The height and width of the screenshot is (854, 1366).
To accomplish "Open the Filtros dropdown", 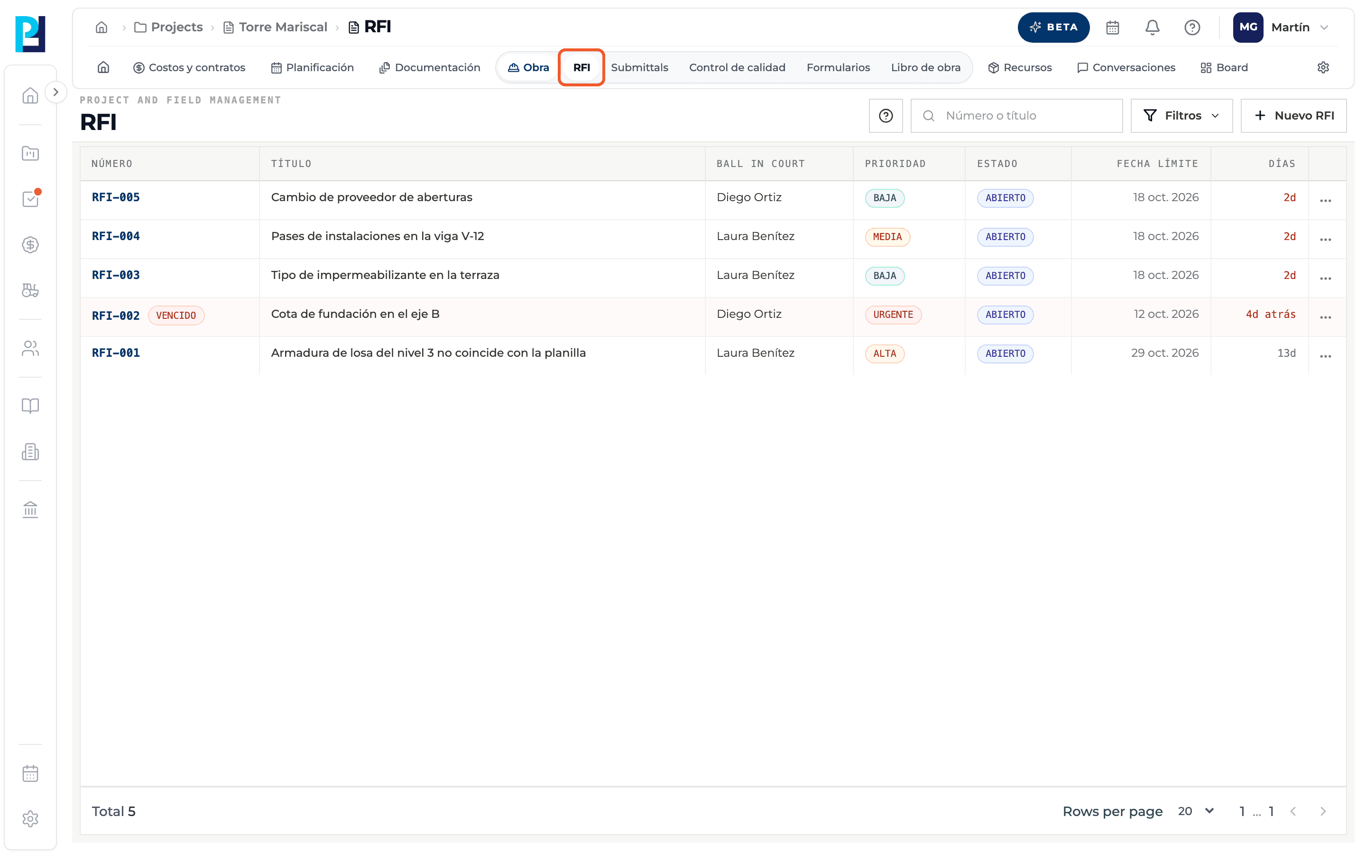I will click(1181, 116).
